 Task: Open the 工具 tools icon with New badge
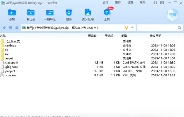(x=107, y=12)
